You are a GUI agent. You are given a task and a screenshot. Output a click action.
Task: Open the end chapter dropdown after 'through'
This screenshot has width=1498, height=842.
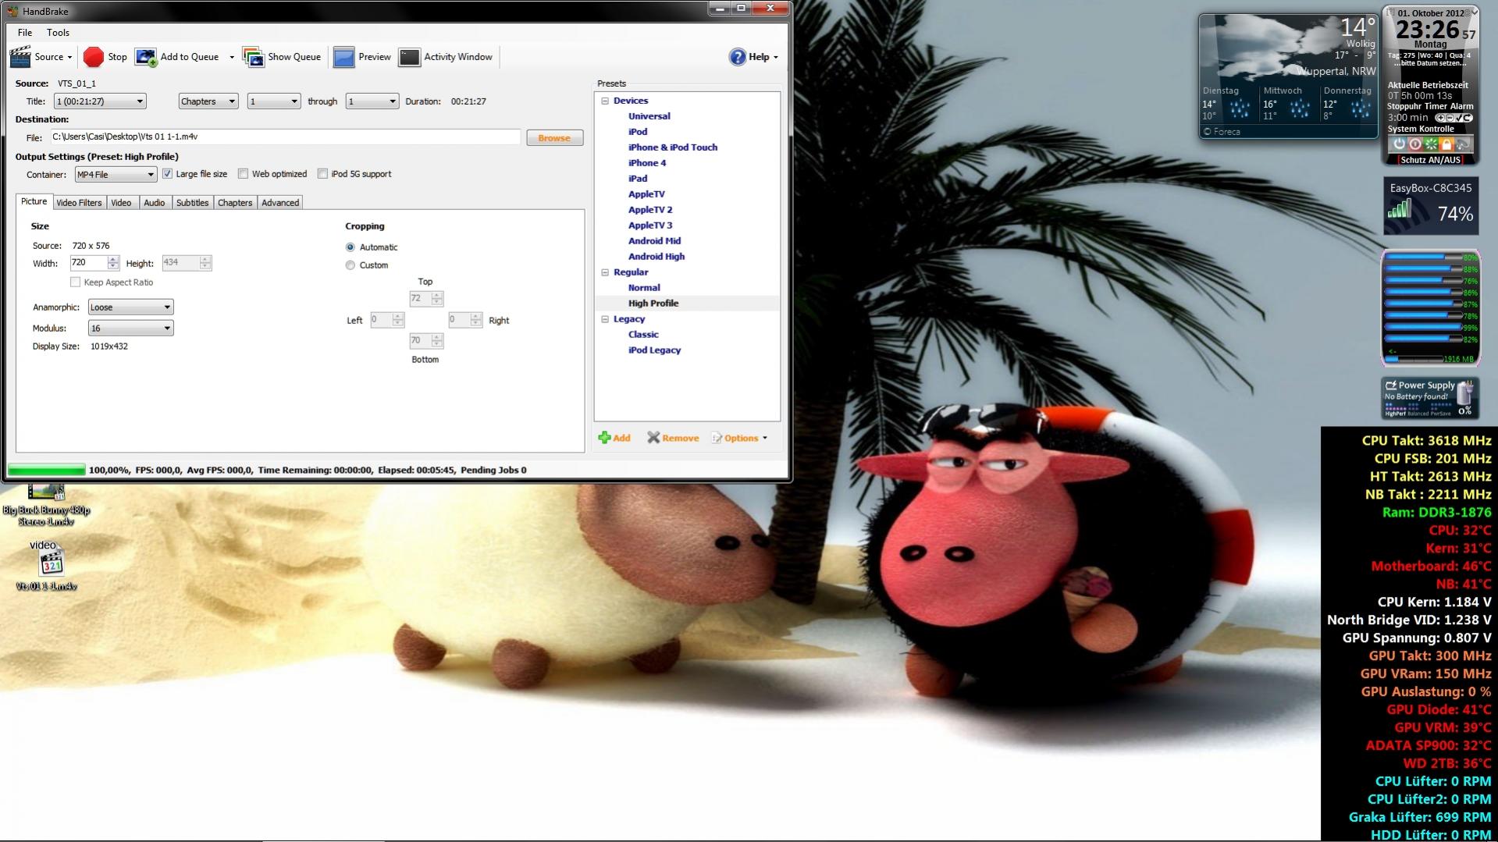click(372, 101)
